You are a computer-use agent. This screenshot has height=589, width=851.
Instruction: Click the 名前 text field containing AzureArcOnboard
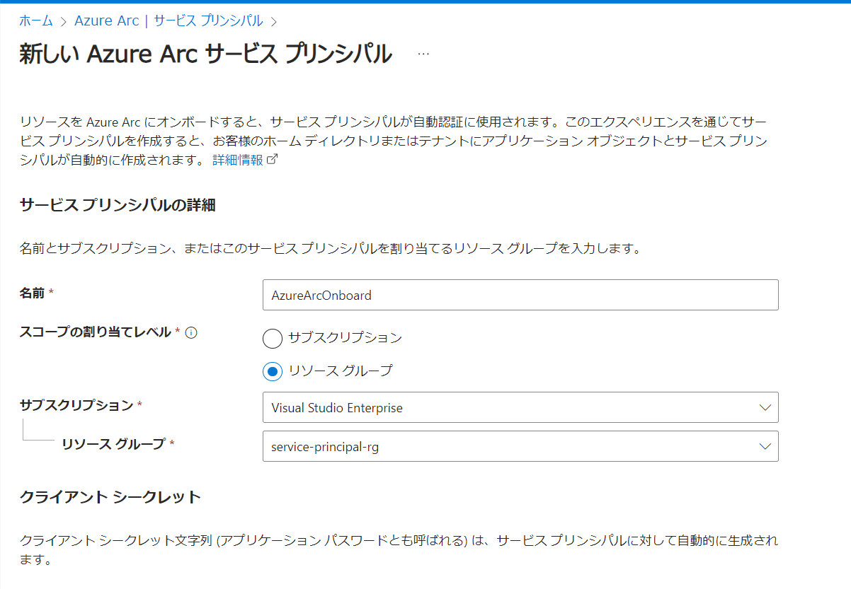pos(520,296)
